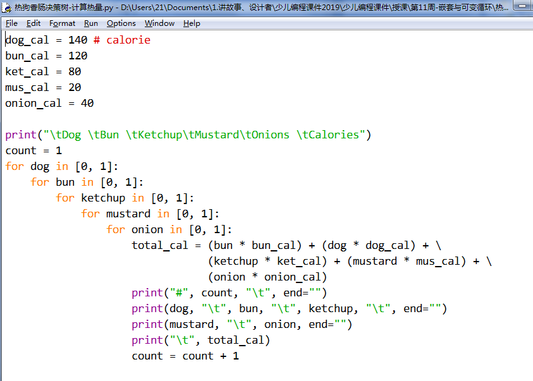
Task: Click the 'onion_cal = 40' line
Action: [49, 103]
